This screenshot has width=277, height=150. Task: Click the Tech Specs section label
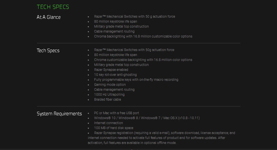click(x=48, y=50)
